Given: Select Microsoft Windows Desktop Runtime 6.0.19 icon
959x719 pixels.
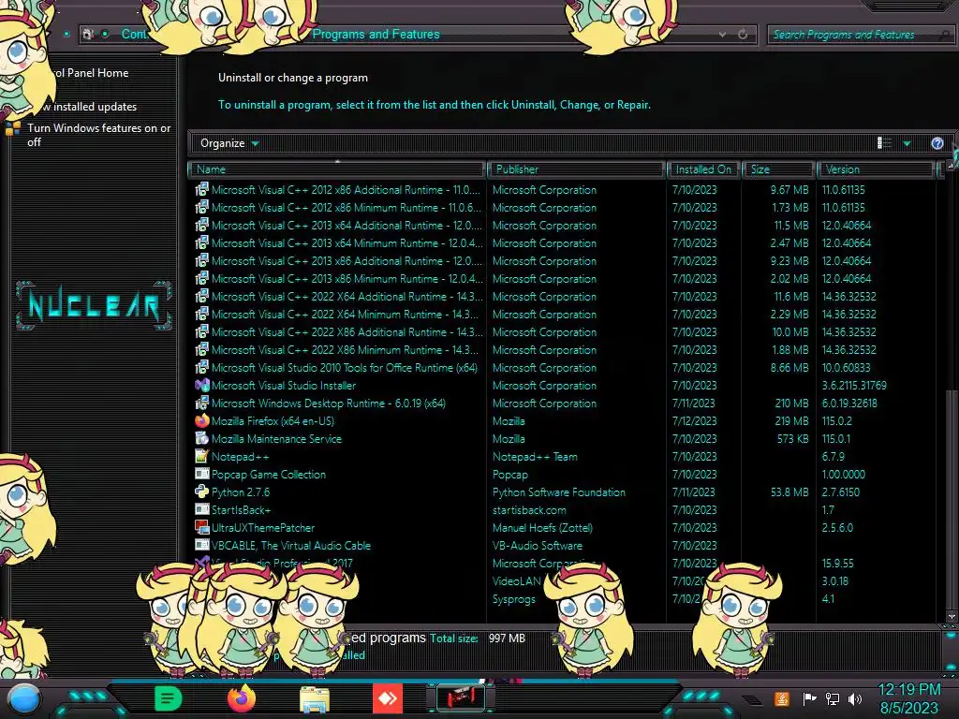Looking at the screenshot, I should click(x=202, y=403).
